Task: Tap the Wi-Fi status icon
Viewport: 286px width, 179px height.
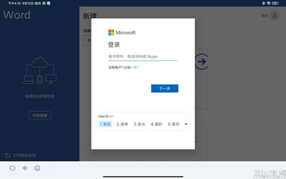Action: coord(268,3)
